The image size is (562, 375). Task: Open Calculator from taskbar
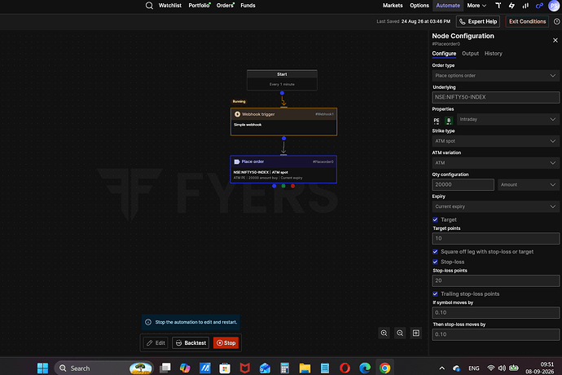(285, 368)
